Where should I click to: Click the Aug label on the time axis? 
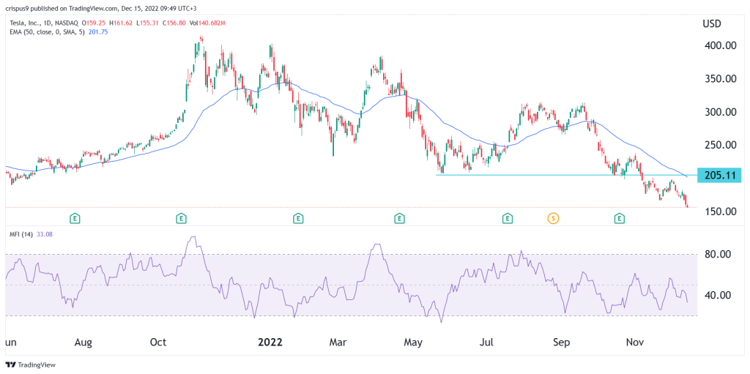tap(83, 343)
